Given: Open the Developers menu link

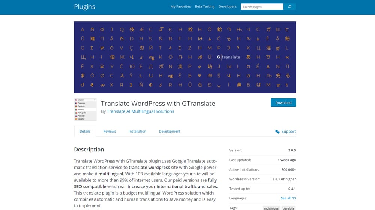Looking at the screenshot, I should (x=228, y=7).
